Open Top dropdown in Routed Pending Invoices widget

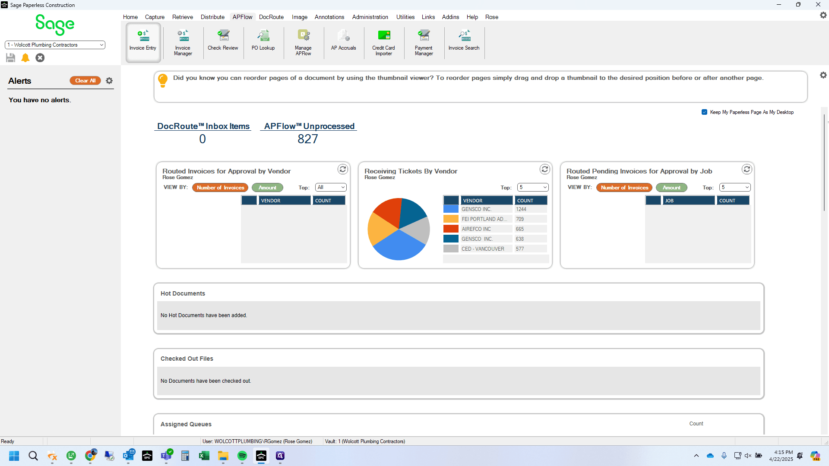coord(735,187)
